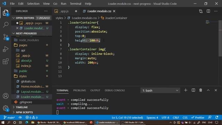Open the Terminal menu
Screen dimensions: 222x125
pos(76,4)
